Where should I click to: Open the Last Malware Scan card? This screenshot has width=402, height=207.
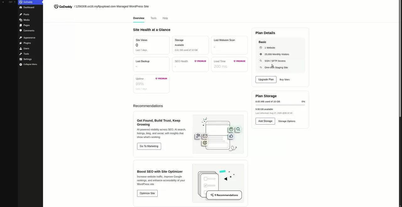point(229,45)
